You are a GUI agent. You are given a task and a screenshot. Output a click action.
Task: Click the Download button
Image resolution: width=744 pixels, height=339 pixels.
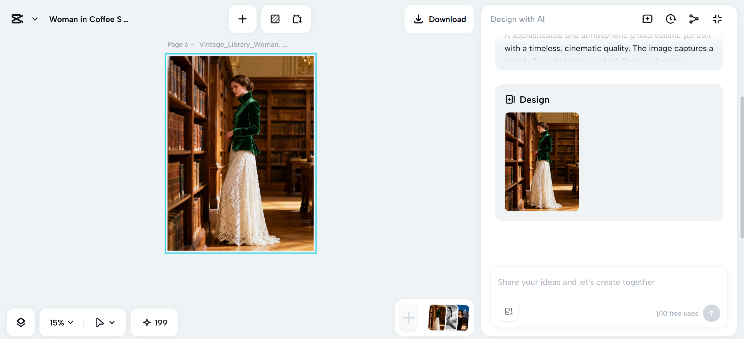click(x=439, y=19)
